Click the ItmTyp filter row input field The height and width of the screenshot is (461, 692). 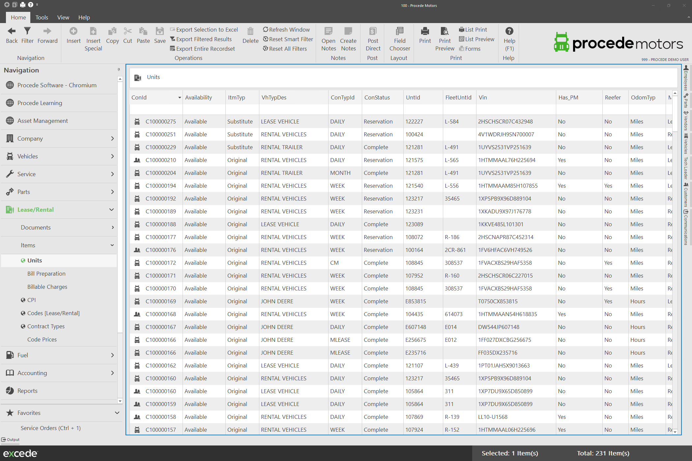click(x=242, y=110)
